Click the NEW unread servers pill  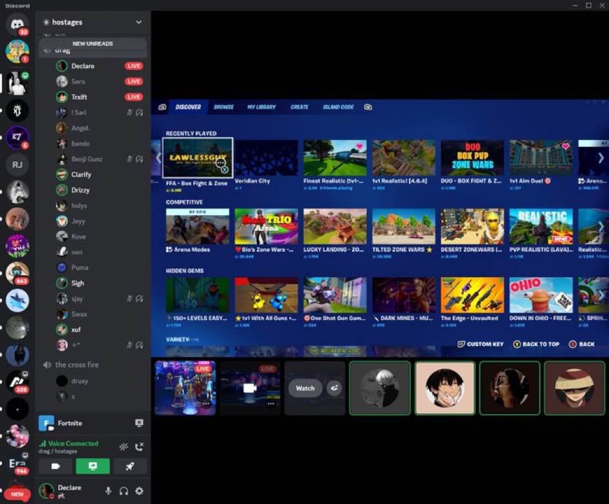(17, 494)
